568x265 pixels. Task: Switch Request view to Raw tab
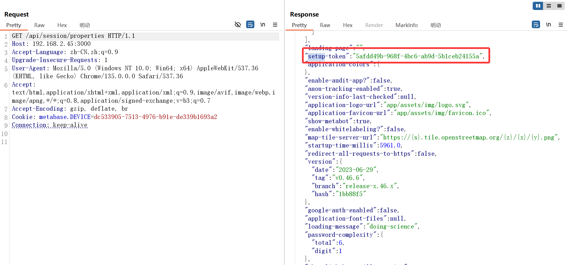39,25
